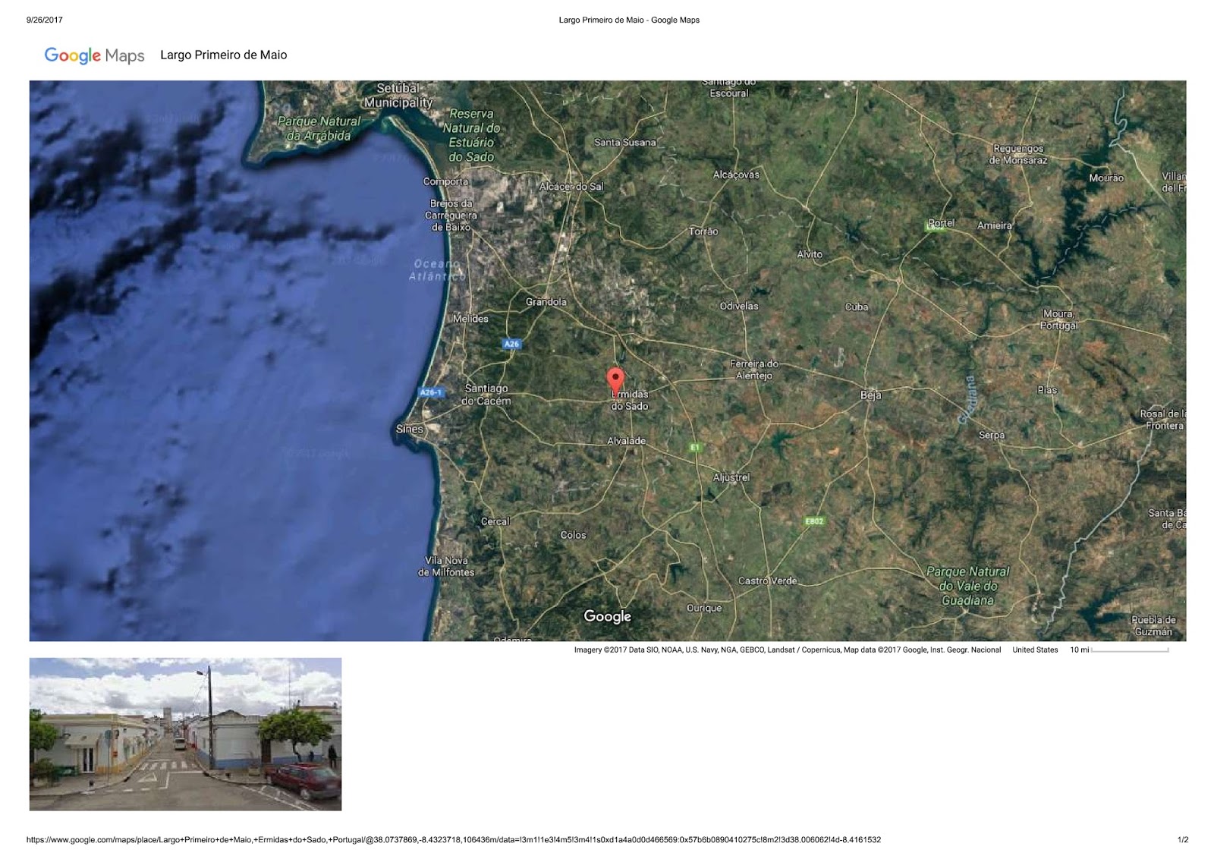Click the Santiago do Cacém label

[486, 395]
